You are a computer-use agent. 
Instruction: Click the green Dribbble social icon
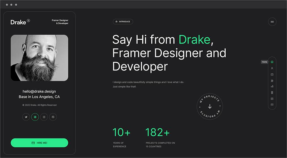pos(35,117)
